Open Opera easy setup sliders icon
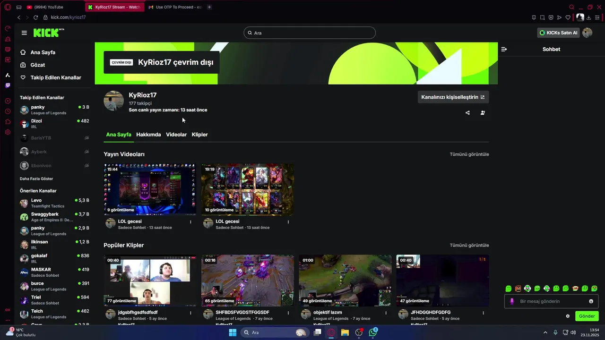The height and width of the screenshot is (340, 605). point(598,17)
